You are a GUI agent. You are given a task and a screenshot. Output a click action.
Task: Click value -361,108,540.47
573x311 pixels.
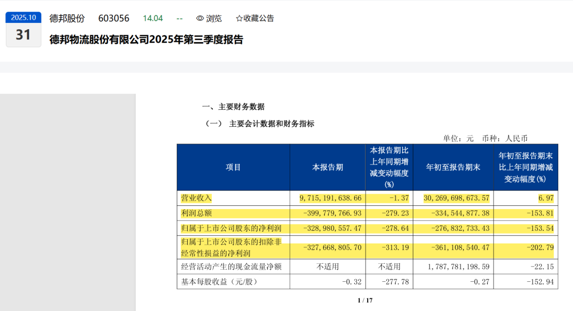pos(461,247)
